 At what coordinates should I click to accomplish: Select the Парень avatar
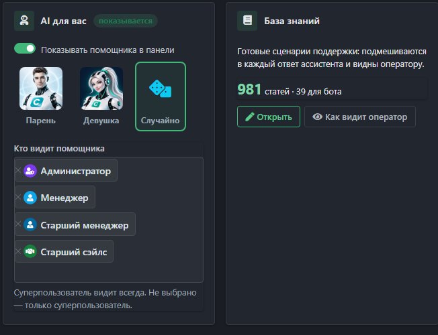tap(41, 88)
